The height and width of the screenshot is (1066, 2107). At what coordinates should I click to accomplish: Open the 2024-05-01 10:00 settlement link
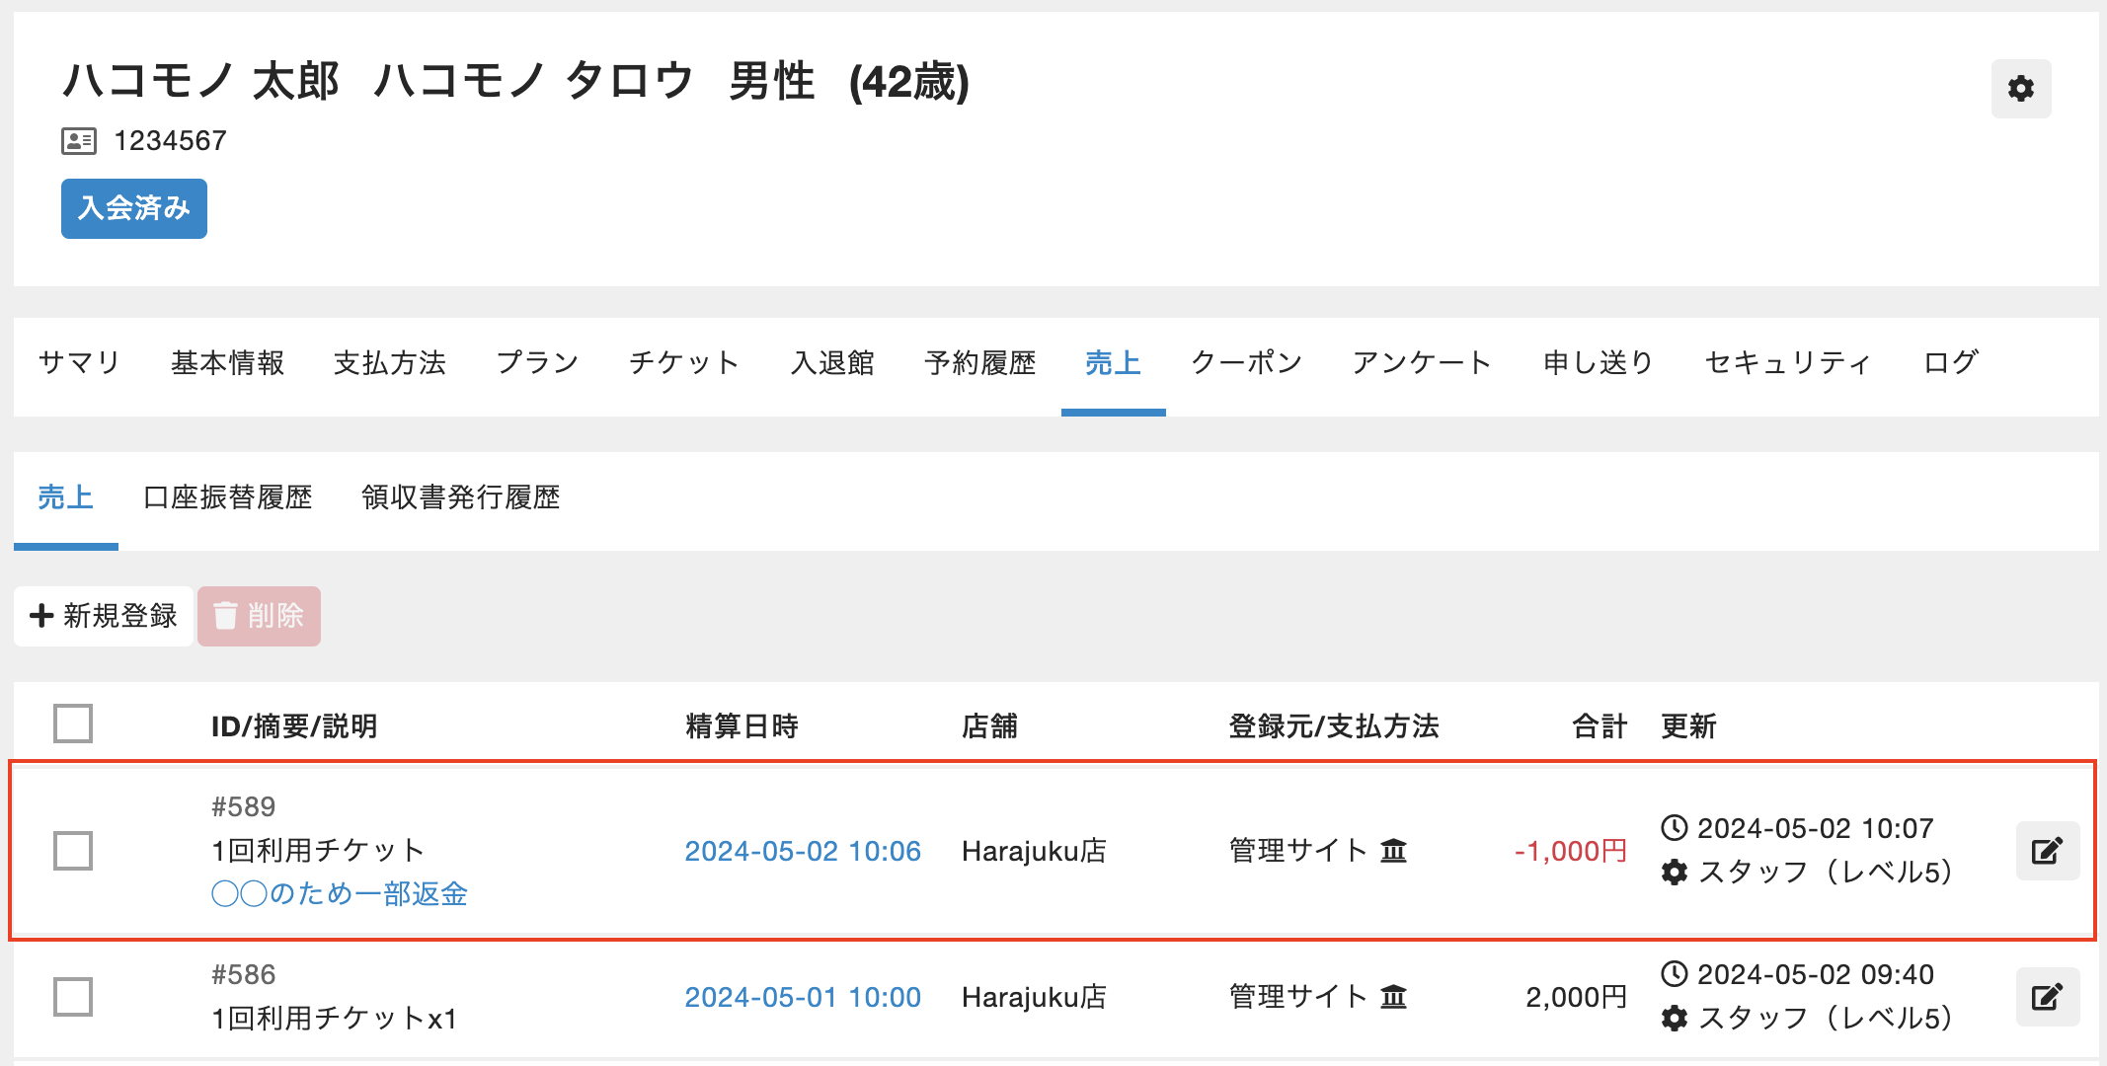(x=803, y=997)
